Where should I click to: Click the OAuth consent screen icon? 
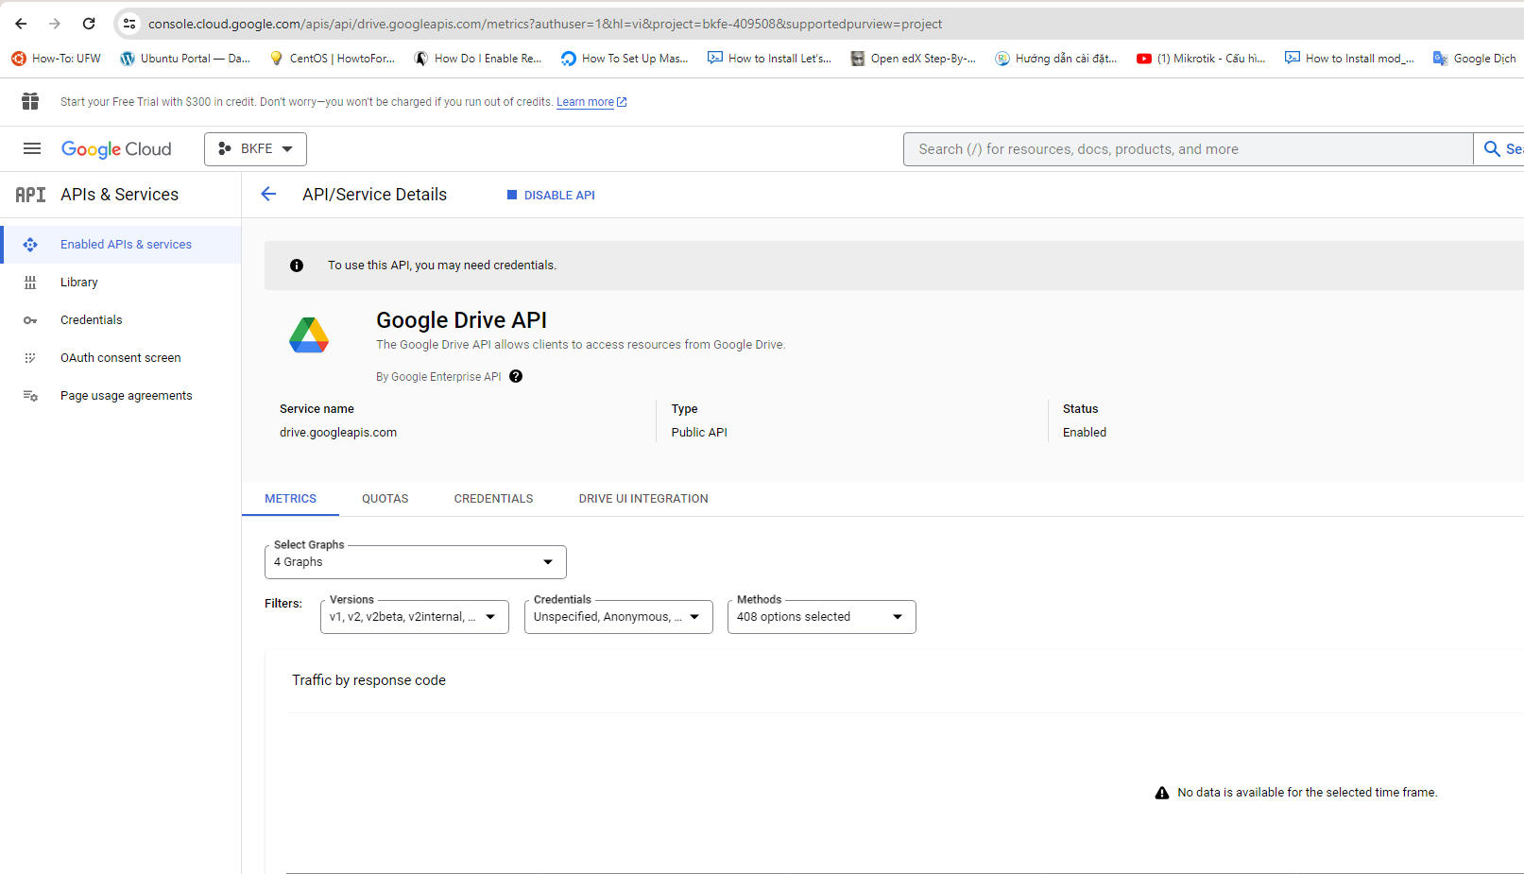pyautogui.click(x=30, y=358)
